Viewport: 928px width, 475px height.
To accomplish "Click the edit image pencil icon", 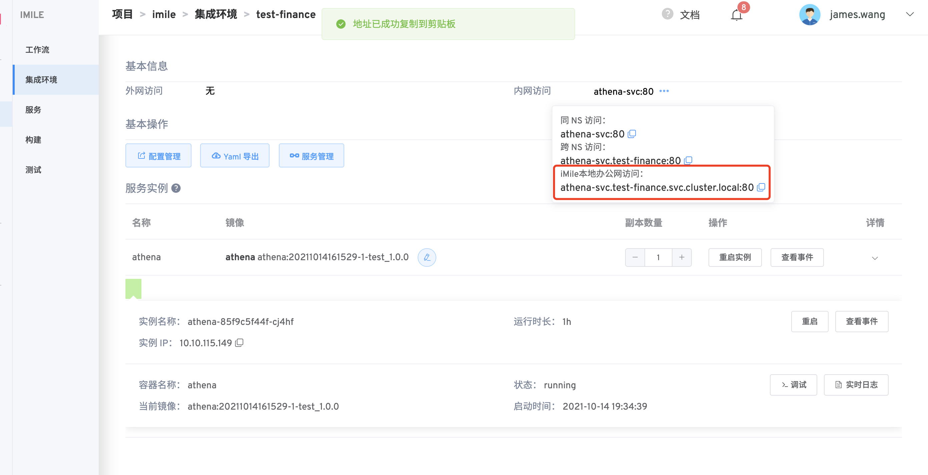I will pos(427,257).
